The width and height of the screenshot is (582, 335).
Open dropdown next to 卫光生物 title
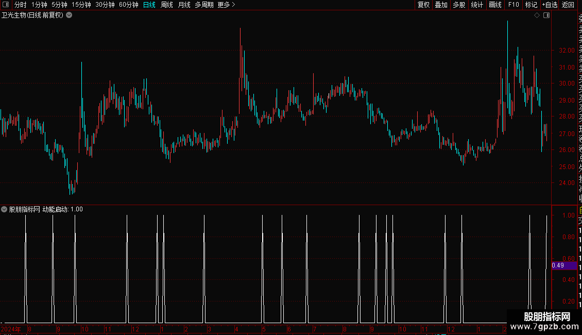(x=69, y=15)
